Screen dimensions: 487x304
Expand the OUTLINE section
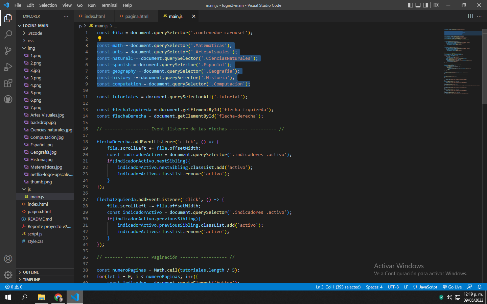click(x=45, y=272)
